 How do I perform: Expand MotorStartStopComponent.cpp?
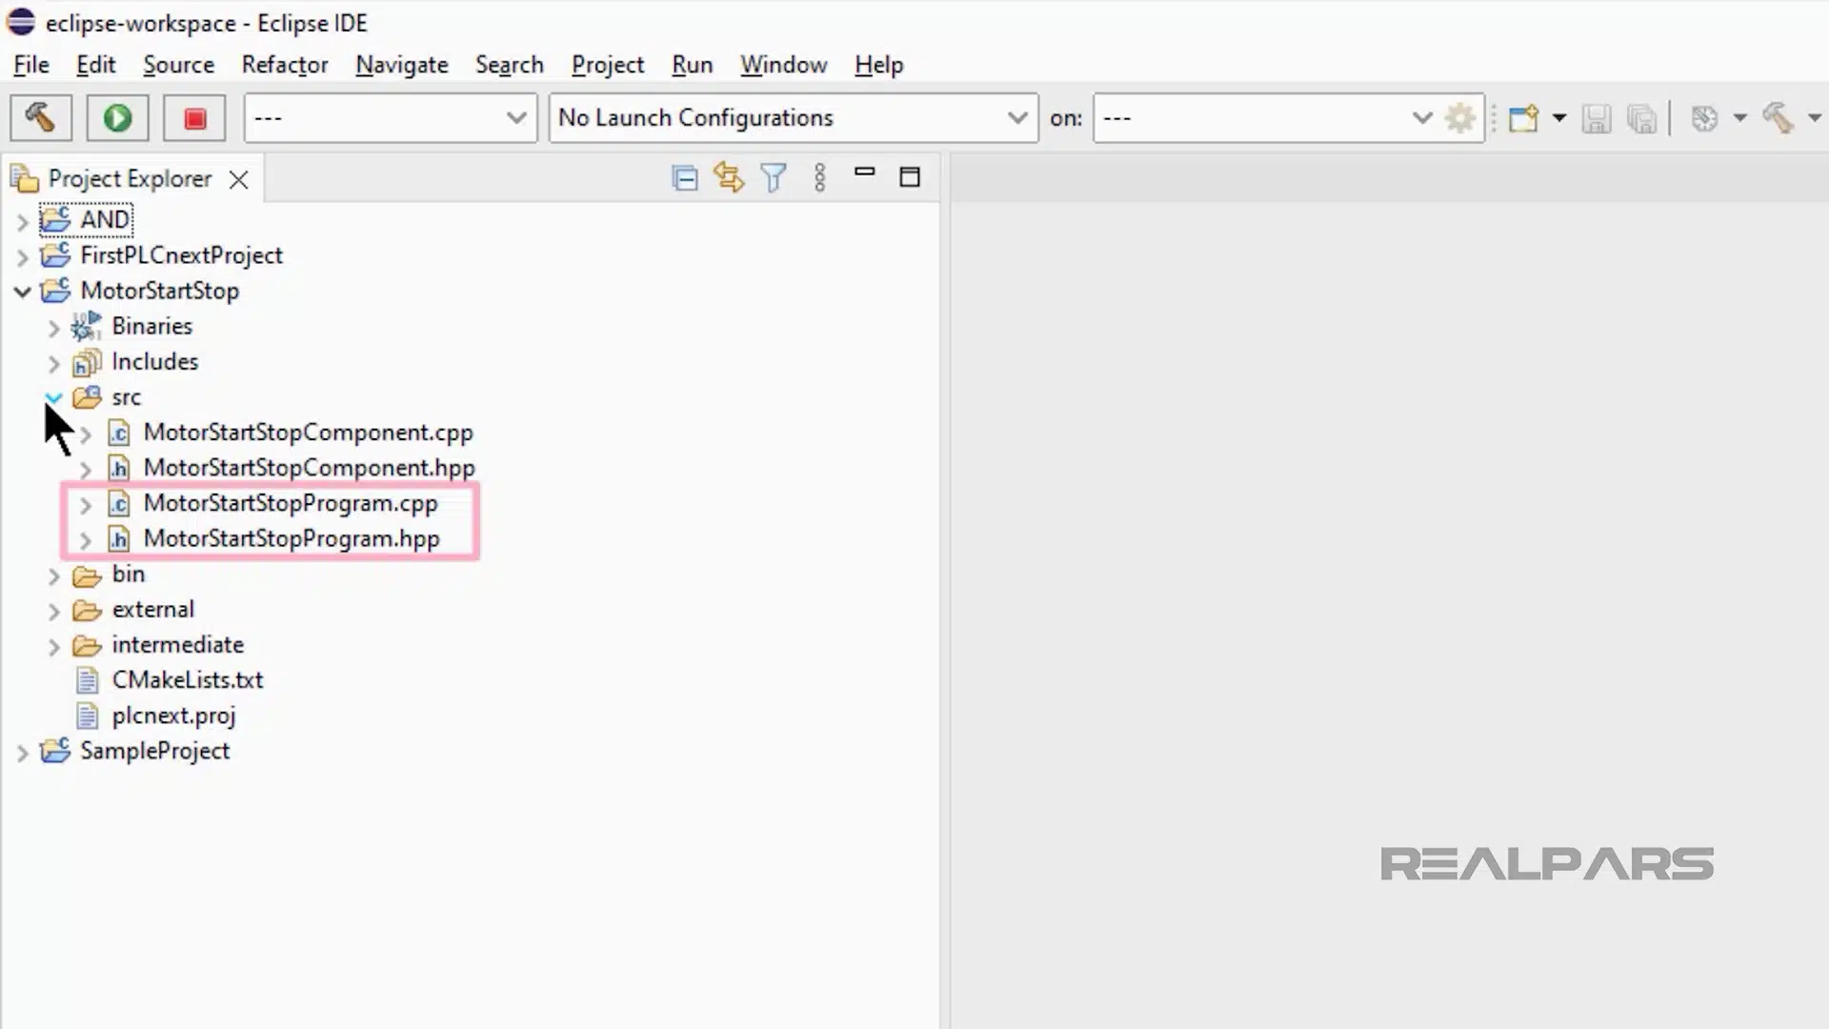click(x=85, y=434)
